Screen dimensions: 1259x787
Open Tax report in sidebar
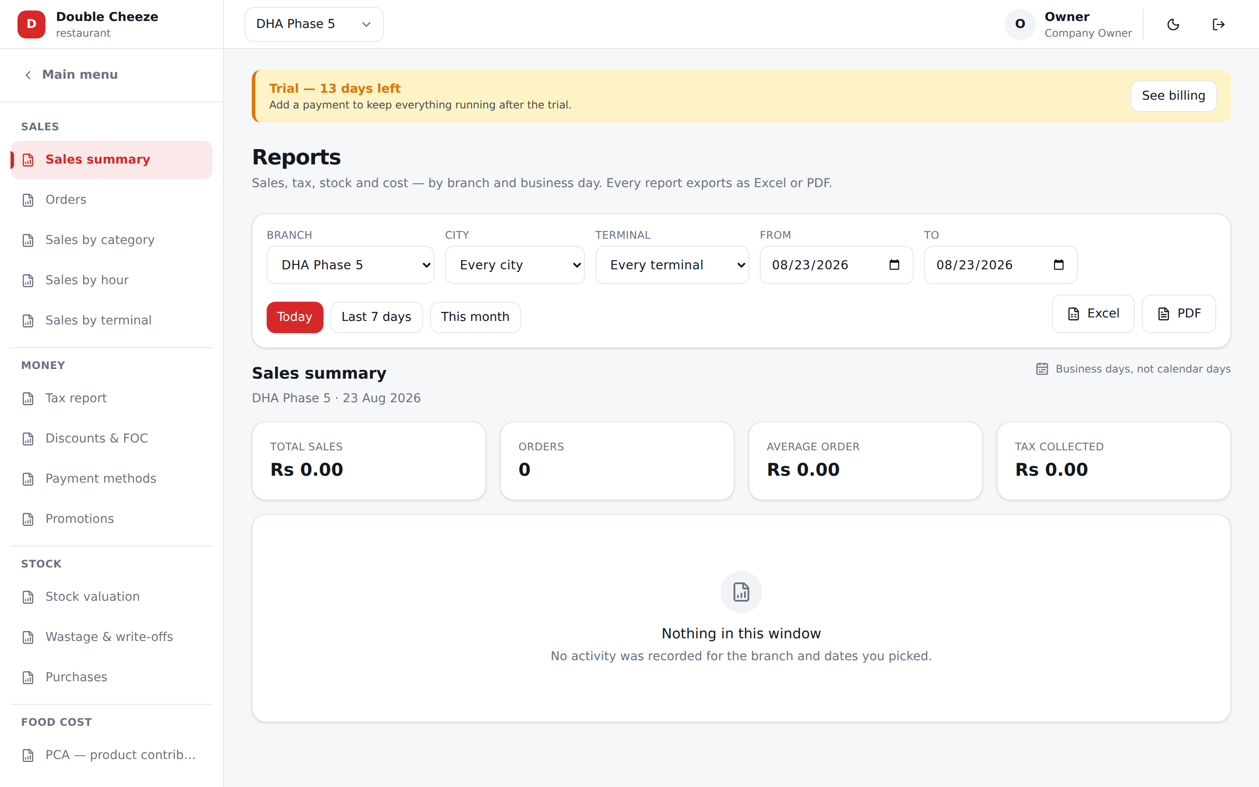coord(111,399)
